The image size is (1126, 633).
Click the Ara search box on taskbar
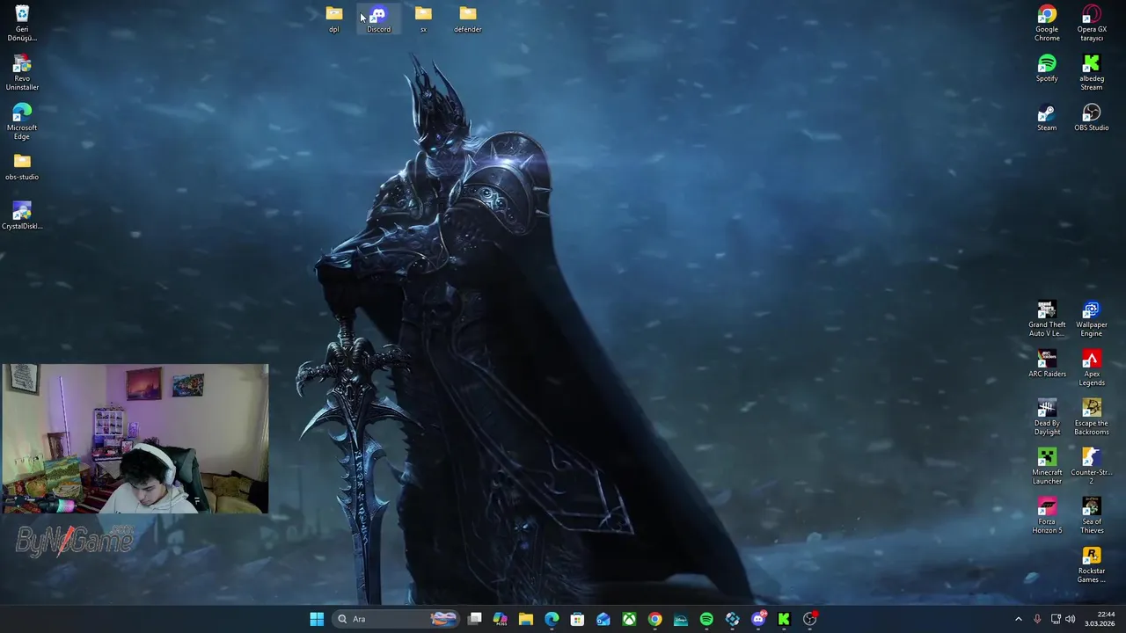(x=397, y=619)
